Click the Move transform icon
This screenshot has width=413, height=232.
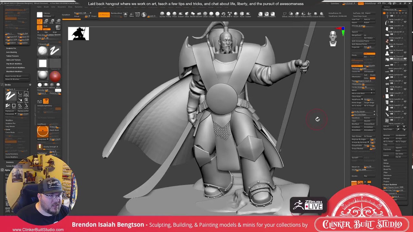coord(45,22)
